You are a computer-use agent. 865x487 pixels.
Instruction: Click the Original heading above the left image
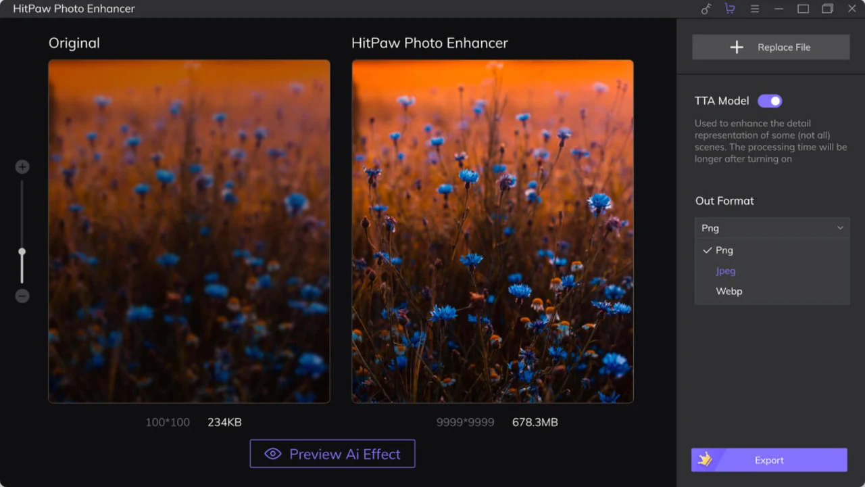click(x=74, y=43)
